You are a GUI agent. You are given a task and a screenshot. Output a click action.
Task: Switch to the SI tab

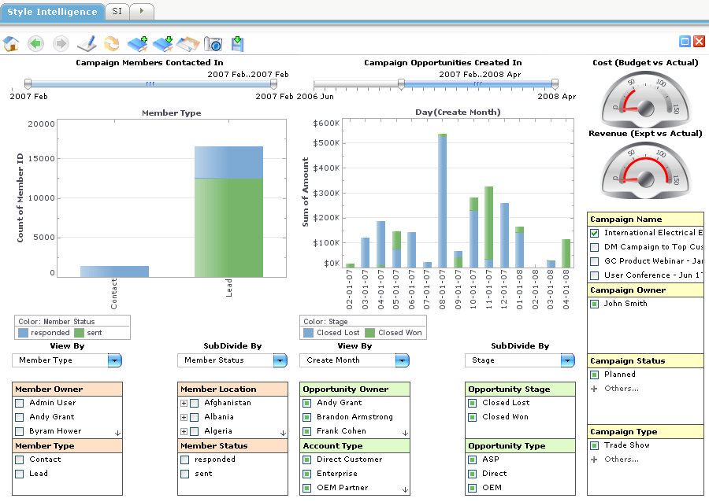click(x=117, y=11)
